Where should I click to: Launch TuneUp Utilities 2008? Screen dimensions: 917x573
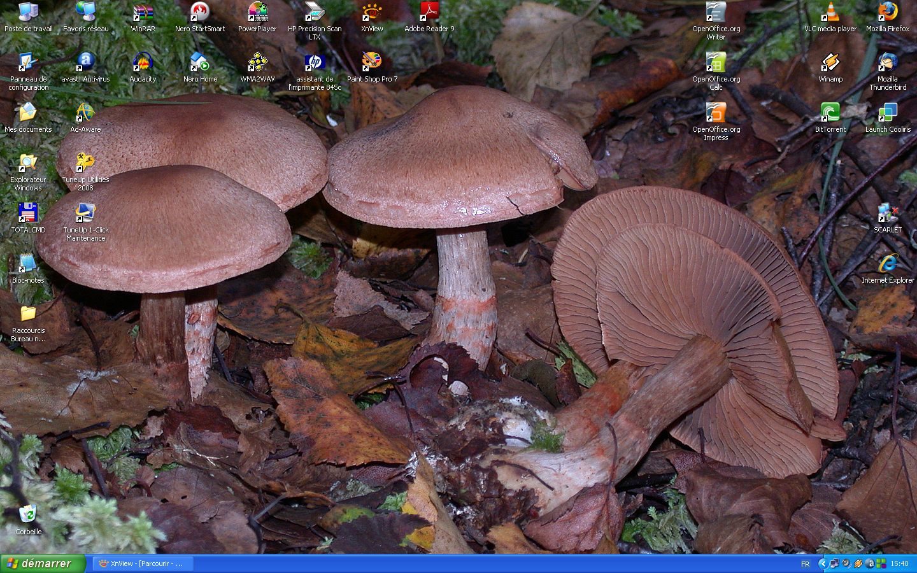(x=85, y=172)
